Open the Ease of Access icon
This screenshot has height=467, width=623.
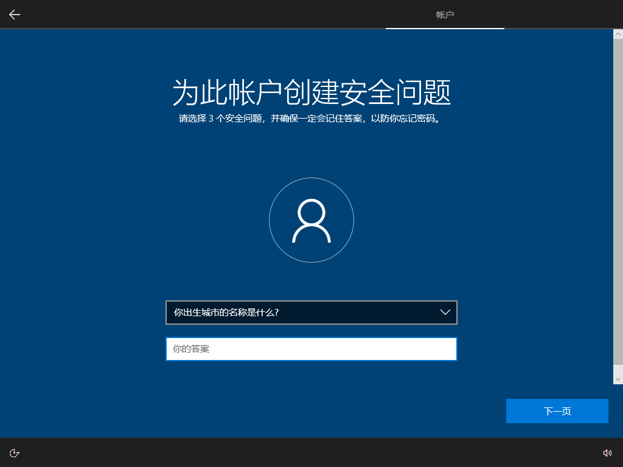tap(15, 453)
